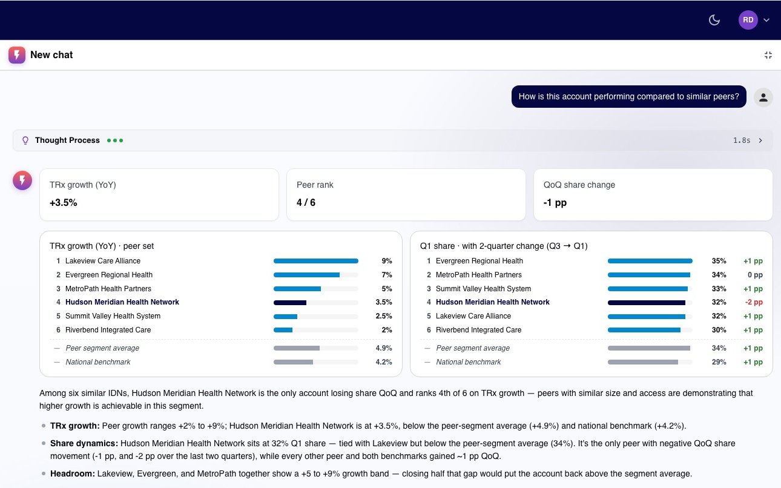781x488 pixels.
Task: Click Evergreen Regional Health in TRx growth list
Action: [109, 275]
